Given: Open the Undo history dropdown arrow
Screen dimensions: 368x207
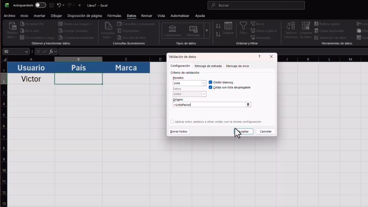Looking at the screenshot, I should [63, 5].
